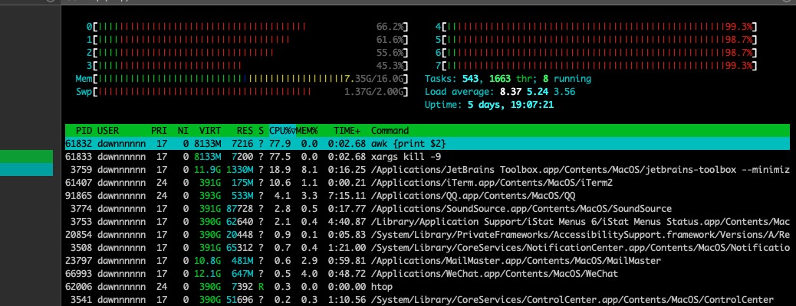Select the ControlCenter process row

(427, 300)
